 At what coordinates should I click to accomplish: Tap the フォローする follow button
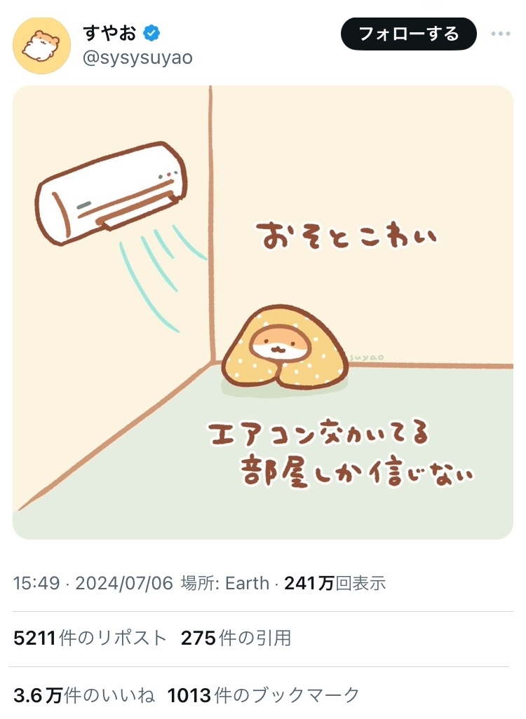click(408, 34)
